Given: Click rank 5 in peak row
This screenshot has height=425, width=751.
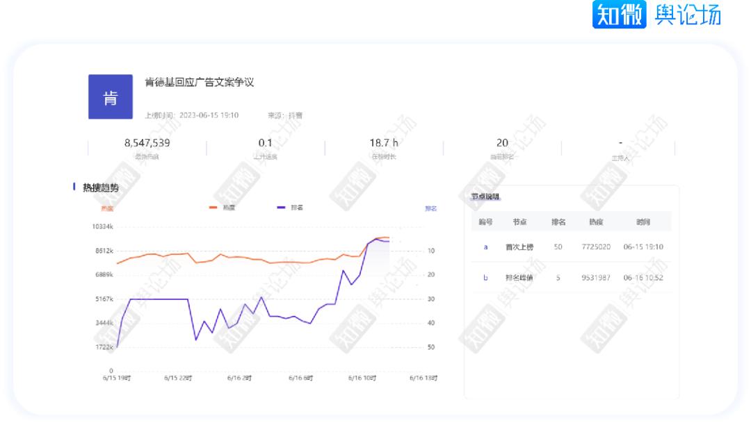Looking at the screenshot, I should point(558,278).
